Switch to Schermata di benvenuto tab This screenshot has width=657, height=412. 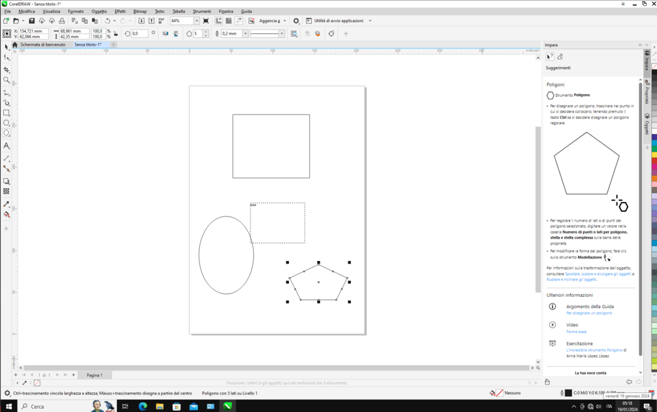pos(42,44)
